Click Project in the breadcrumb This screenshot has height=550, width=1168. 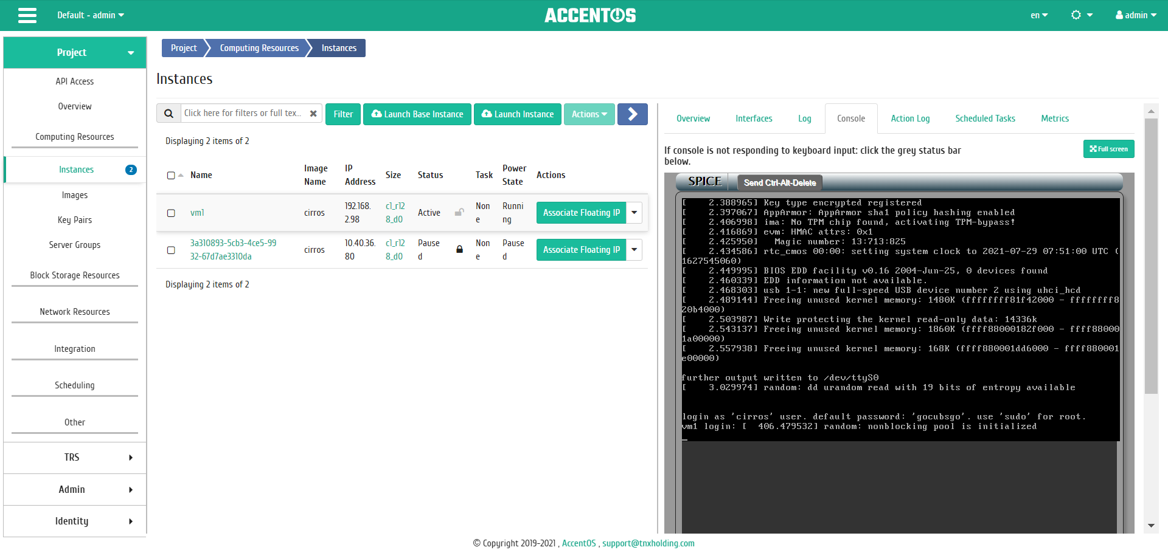184,48
